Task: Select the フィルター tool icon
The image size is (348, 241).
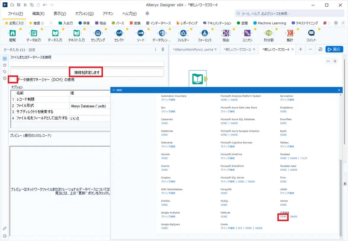Action: [183, 33]
